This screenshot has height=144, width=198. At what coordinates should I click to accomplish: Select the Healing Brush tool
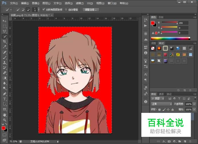[x=5, y=52]
